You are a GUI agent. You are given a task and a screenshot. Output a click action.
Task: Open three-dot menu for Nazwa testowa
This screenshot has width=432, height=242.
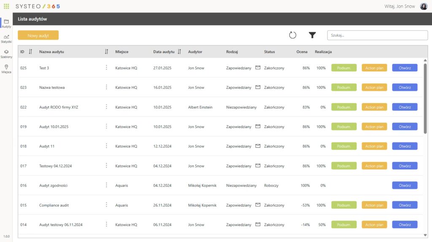click(x=106, y=87)
